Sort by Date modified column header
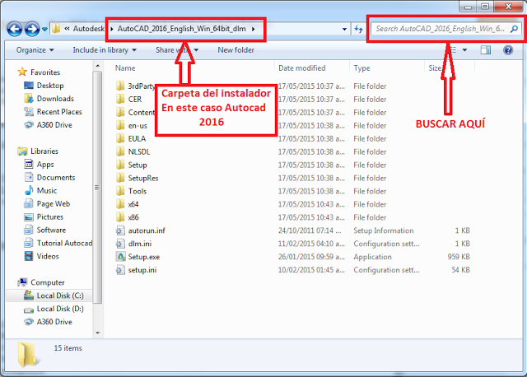Image resolution: width=527 pixels, height=377 pixels. click(302, 68)
